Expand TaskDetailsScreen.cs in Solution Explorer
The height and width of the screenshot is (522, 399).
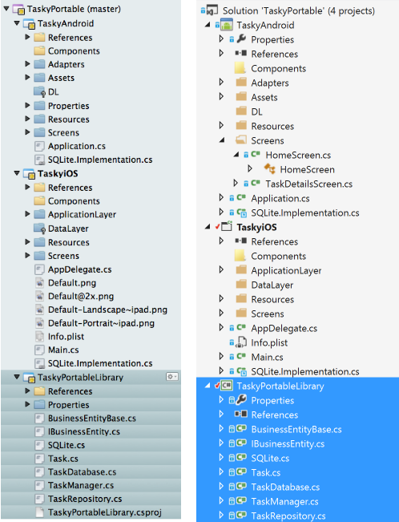236,184
